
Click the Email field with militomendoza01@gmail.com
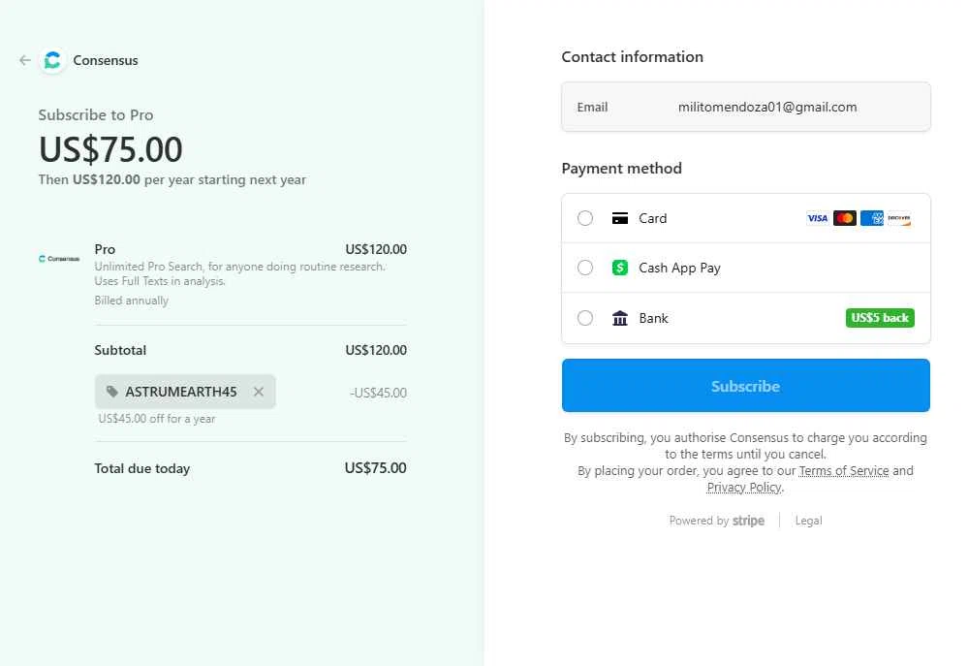[746, 107]
